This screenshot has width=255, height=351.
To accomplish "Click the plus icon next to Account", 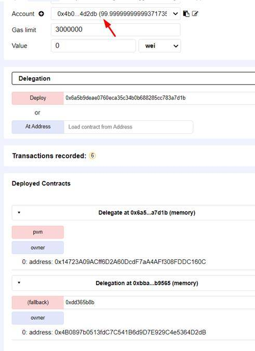I will coord(41,14).
